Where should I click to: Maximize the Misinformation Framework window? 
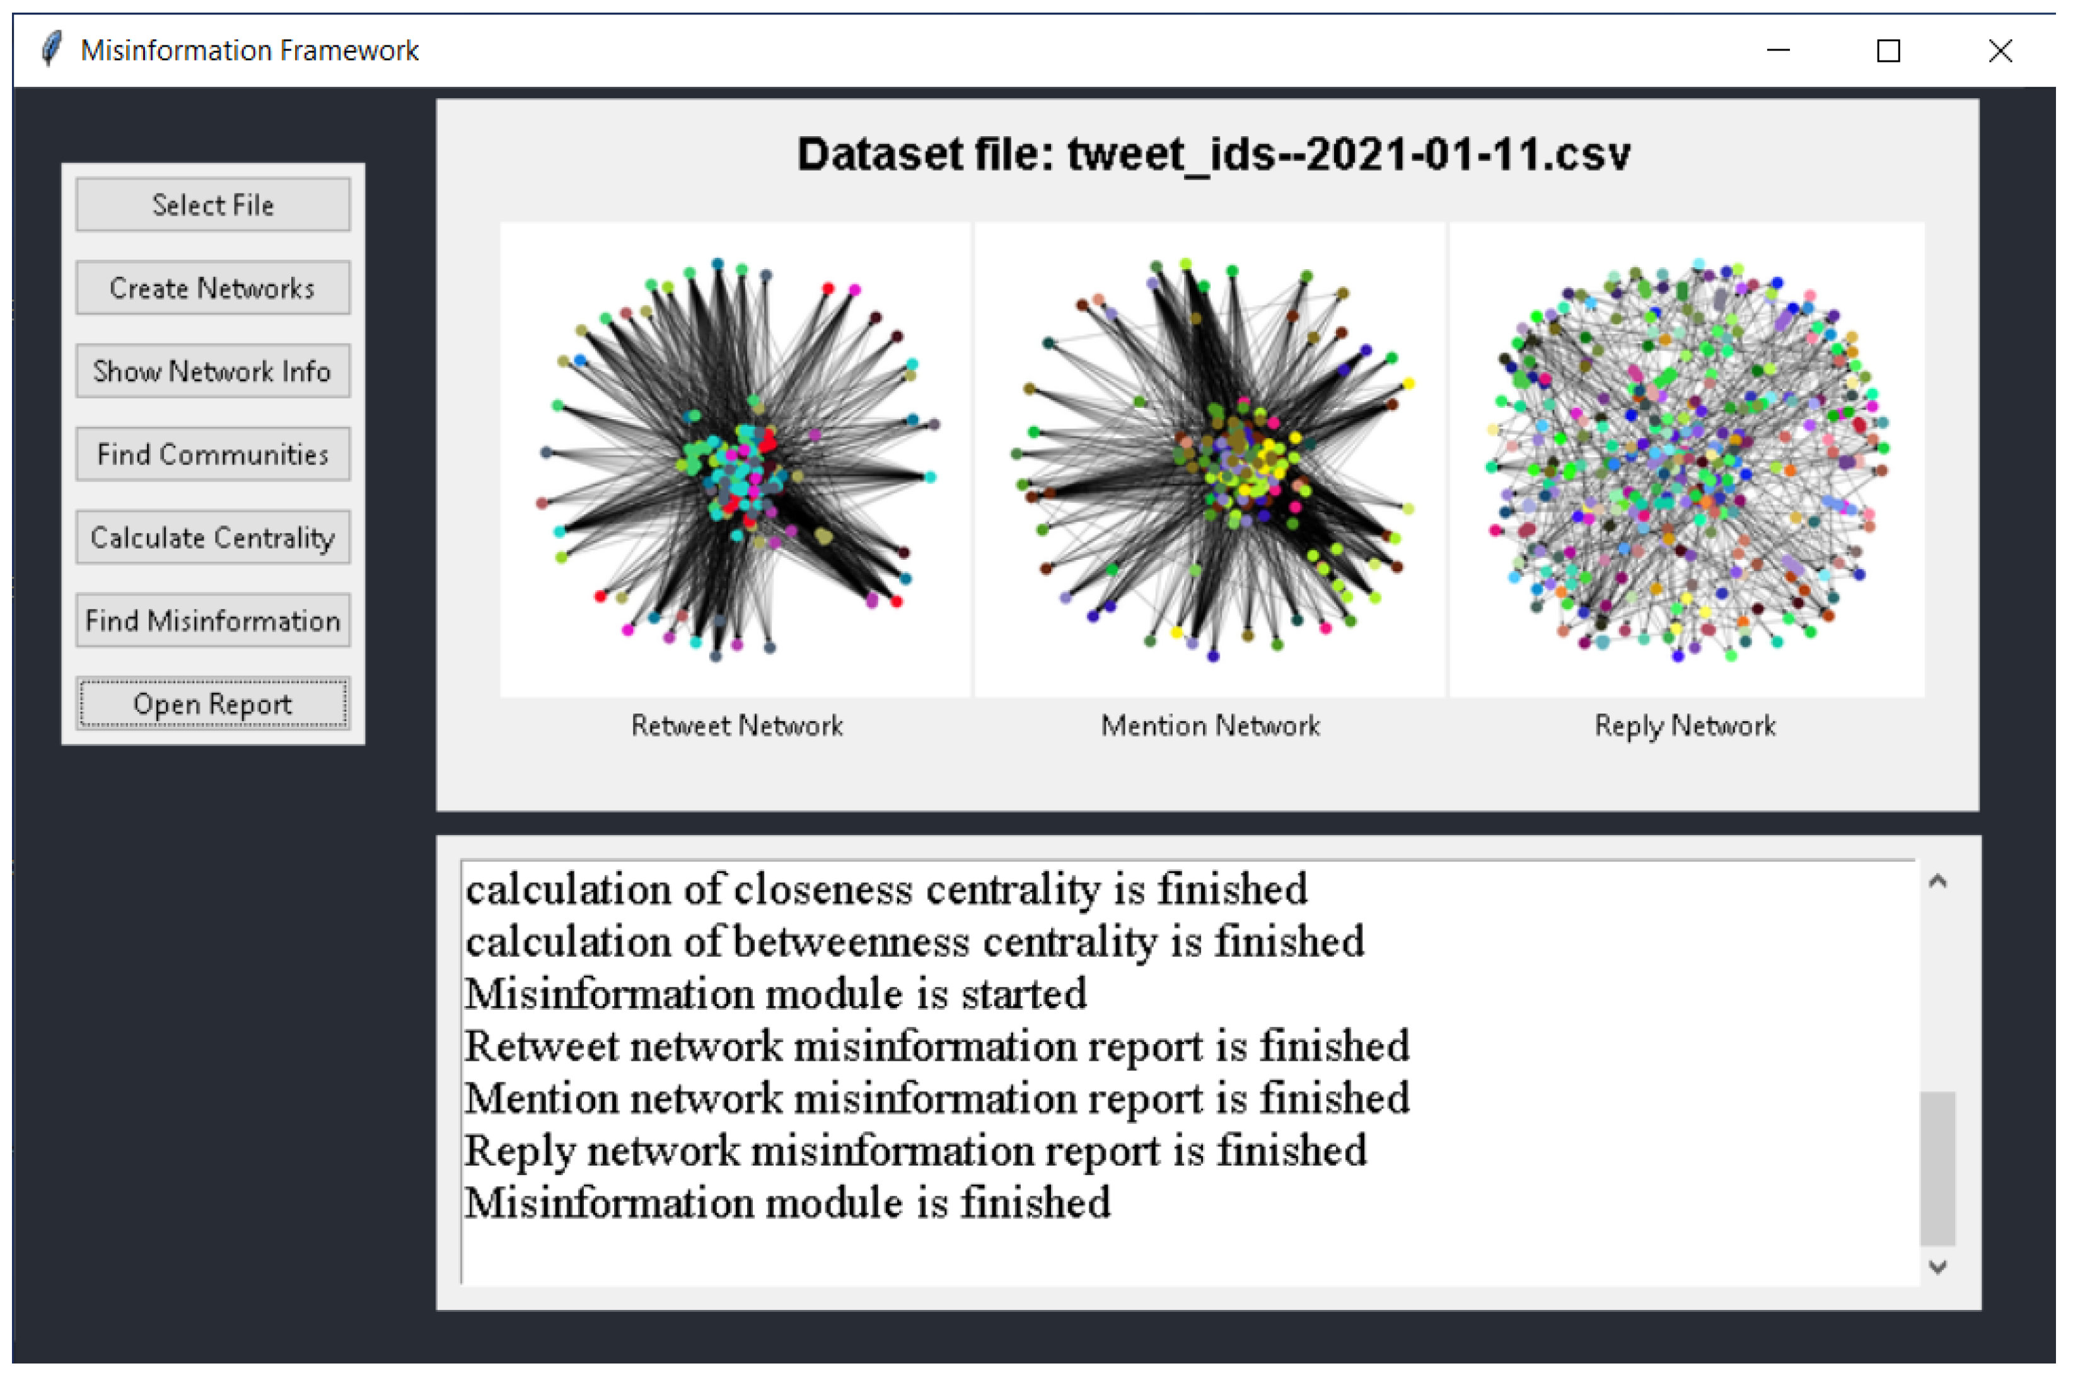click(x=1888, y=50)
